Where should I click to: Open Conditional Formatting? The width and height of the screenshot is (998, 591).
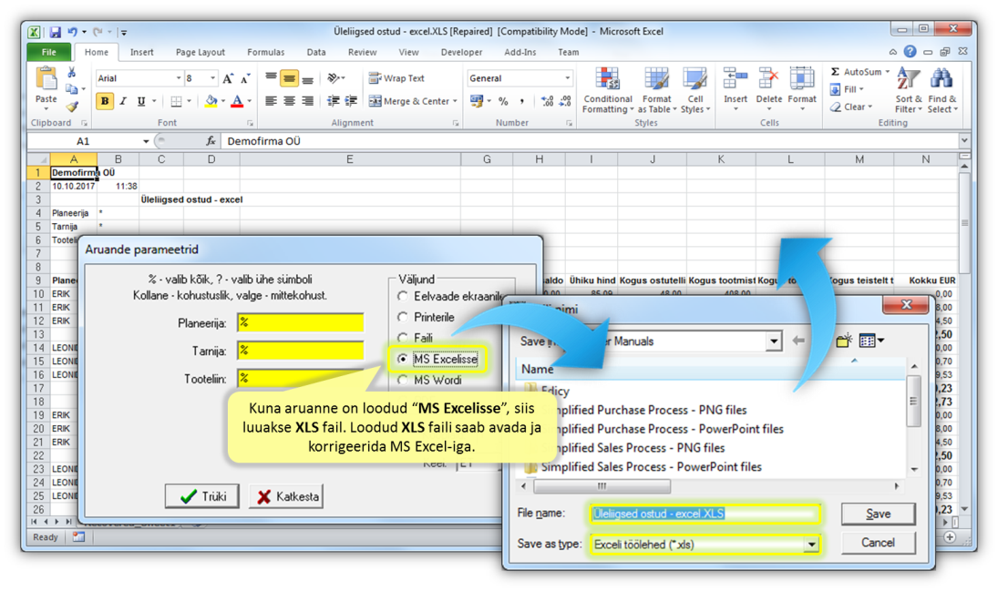click(608, 90)
